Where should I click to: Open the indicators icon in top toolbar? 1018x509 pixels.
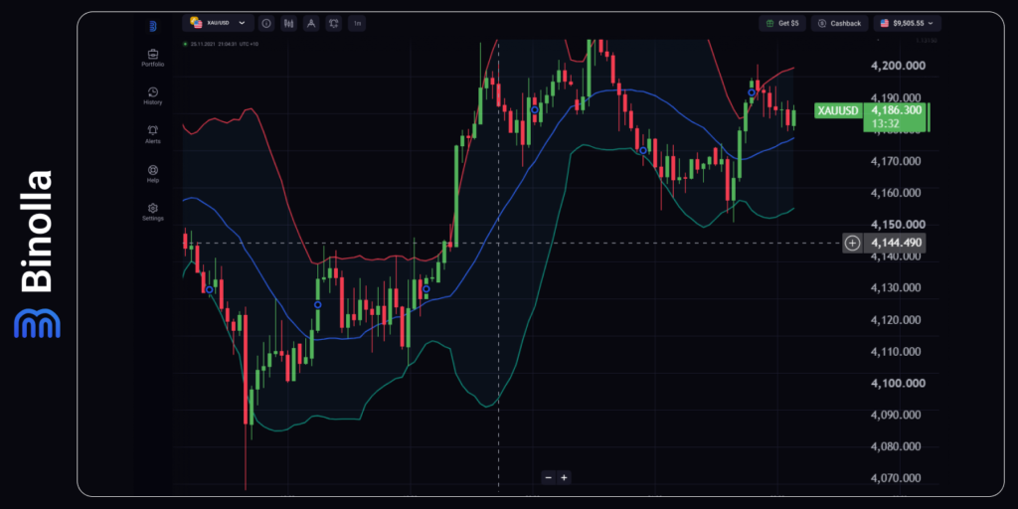coord(334,24)
